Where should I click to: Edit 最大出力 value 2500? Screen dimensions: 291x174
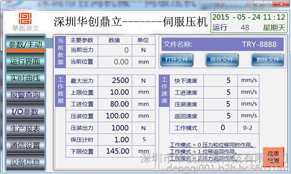115,81
